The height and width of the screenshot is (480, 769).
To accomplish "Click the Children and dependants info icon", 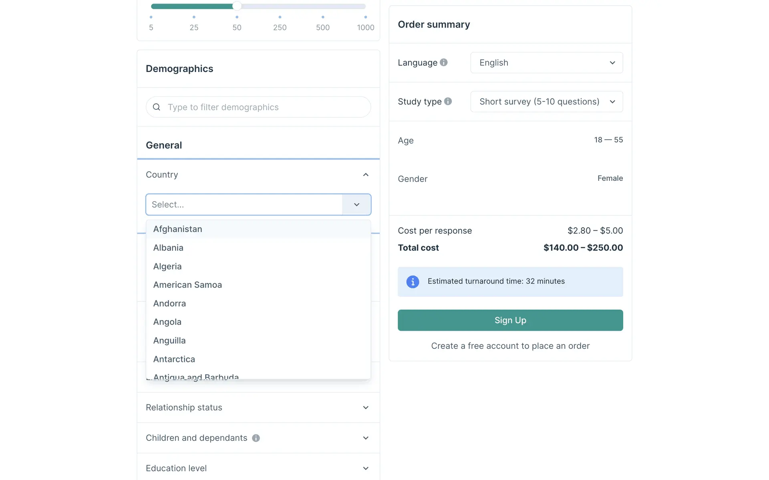I will point(256,438).
